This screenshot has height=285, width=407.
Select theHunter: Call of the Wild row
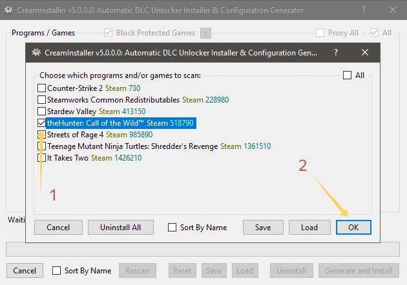(121, 123)
